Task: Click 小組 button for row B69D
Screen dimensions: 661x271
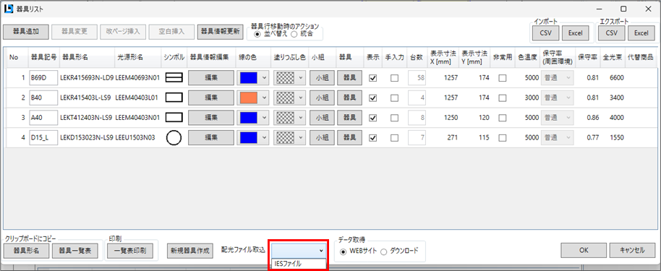Action: click(x=322, y=77)
